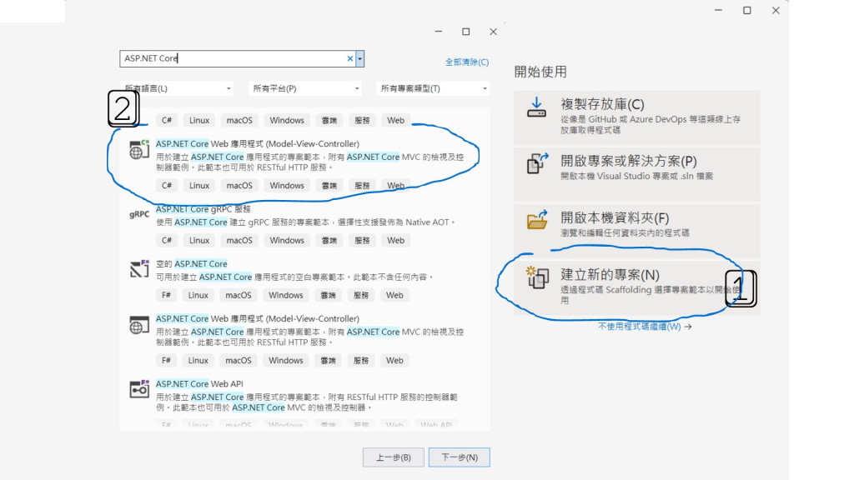
Task: Choose 複製存放庫(C) clone repository option
Action: [x=636, y=117]
